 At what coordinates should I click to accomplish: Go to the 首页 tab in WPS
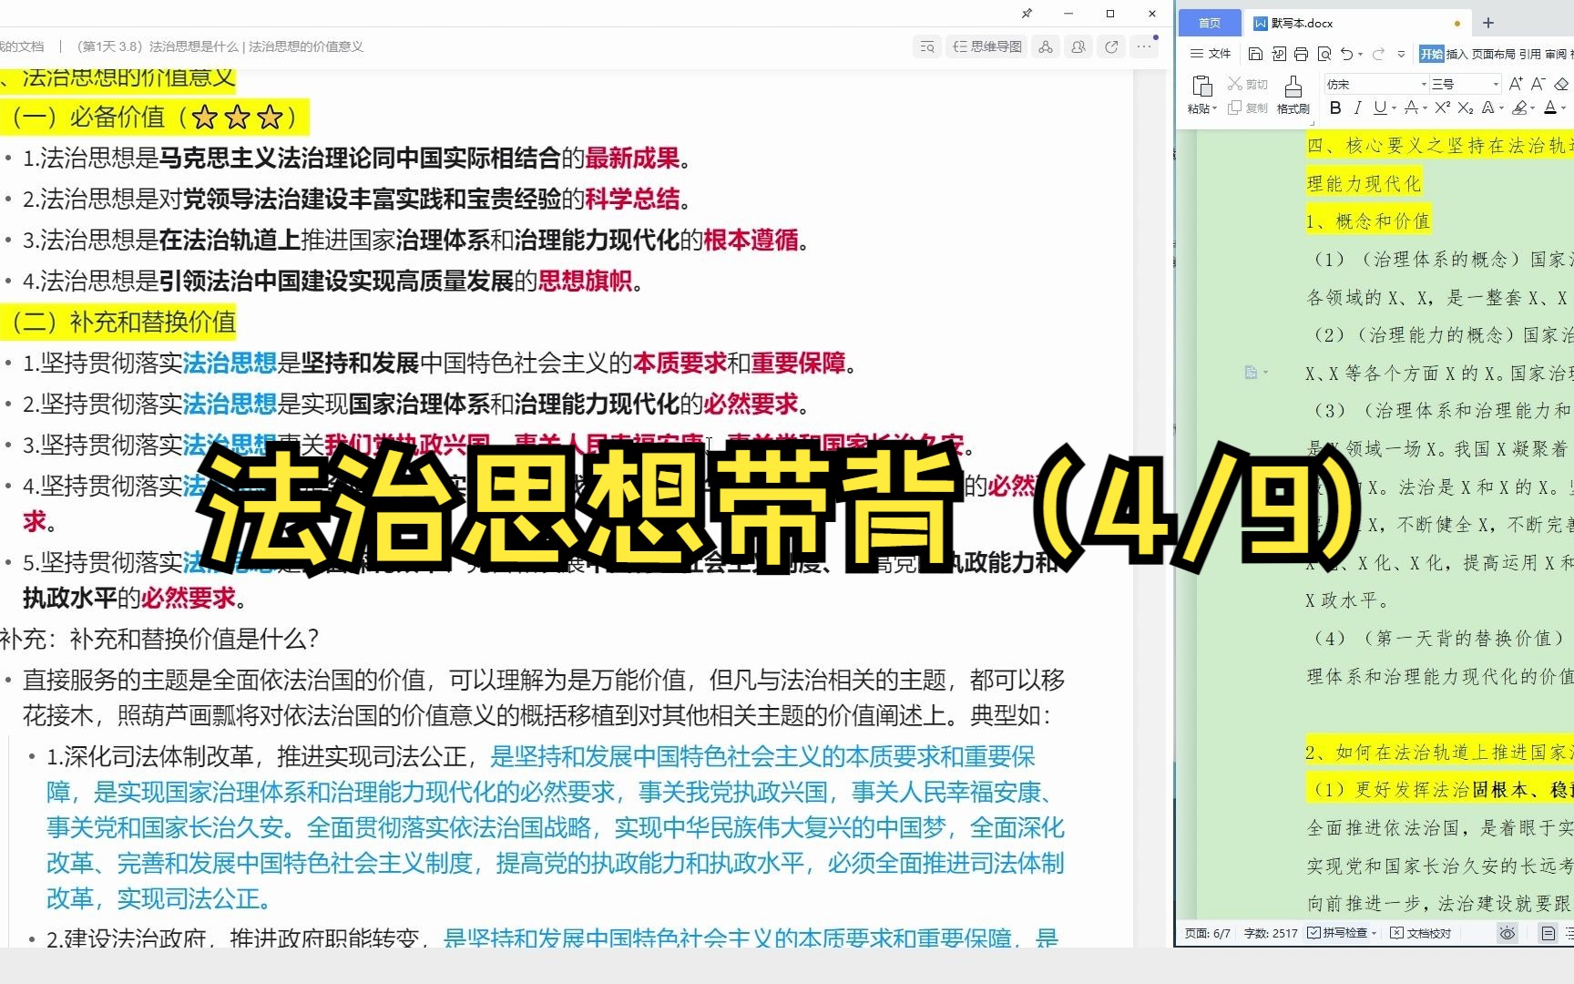click(x=1210, y=23)
